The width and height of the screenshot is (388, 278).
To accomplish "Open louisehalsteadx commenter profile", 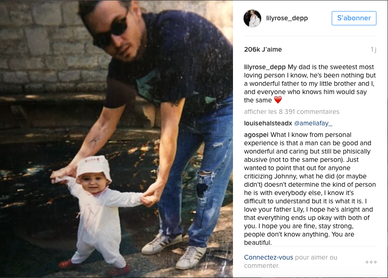I will (268, 123).
